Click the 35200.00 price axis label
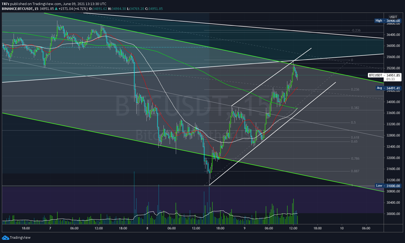This screenshot has height=243, width=405. pyautogui.click(x=393, y=68)
